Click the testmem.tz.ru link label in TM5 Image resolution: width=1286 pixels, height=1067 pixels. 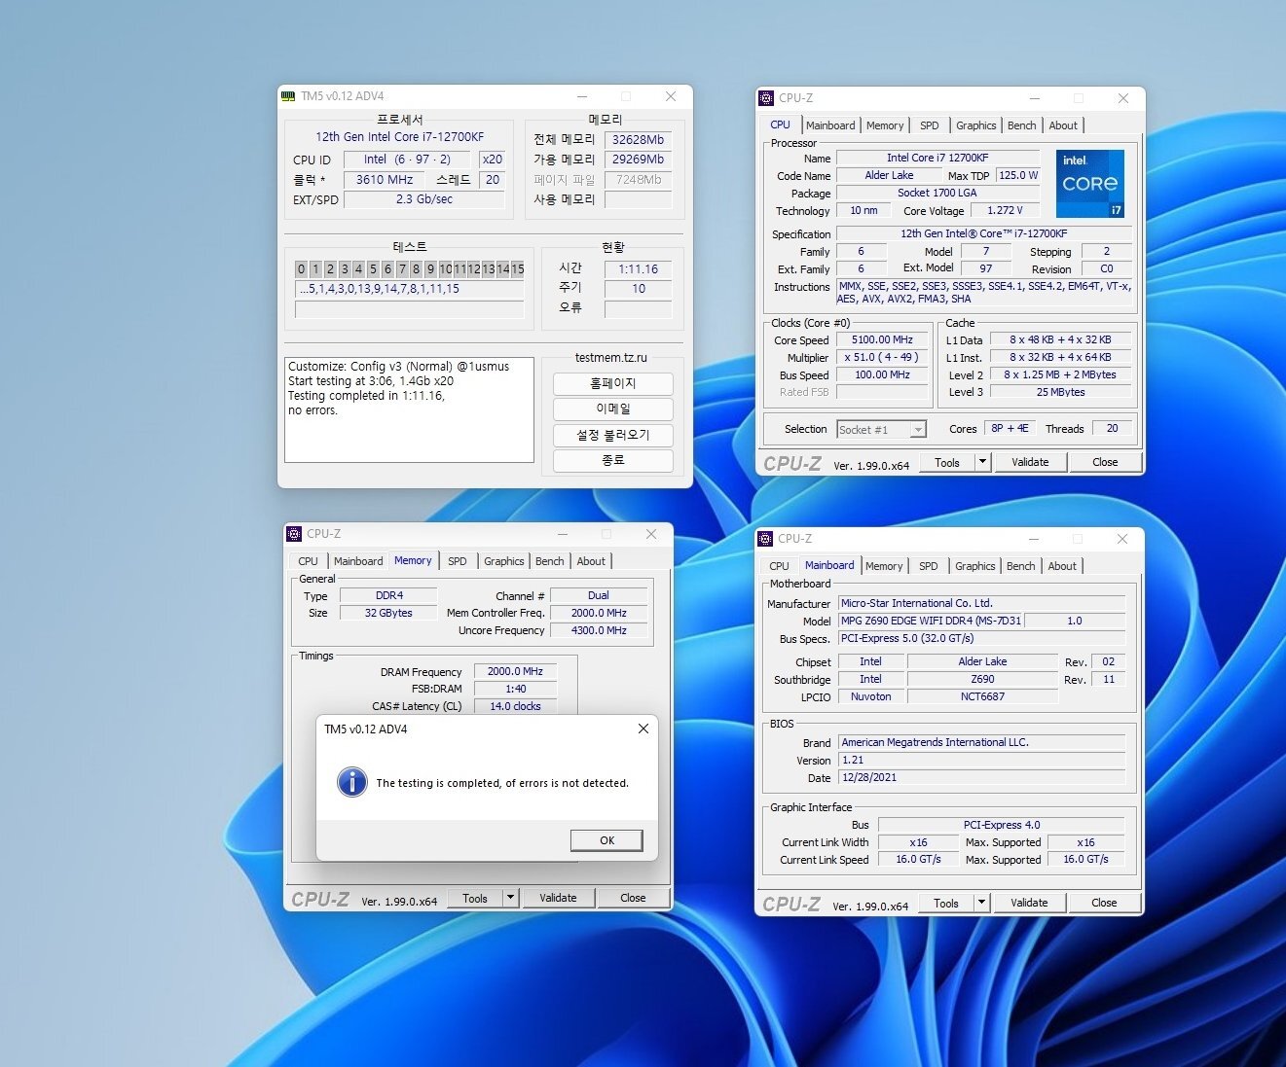[x=611, y=358]
